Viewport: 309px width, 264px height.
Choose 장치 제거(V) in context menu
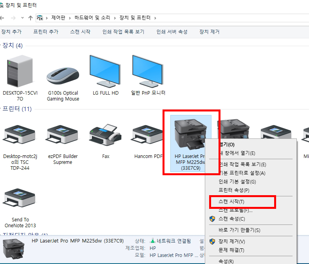click(251, 241)
